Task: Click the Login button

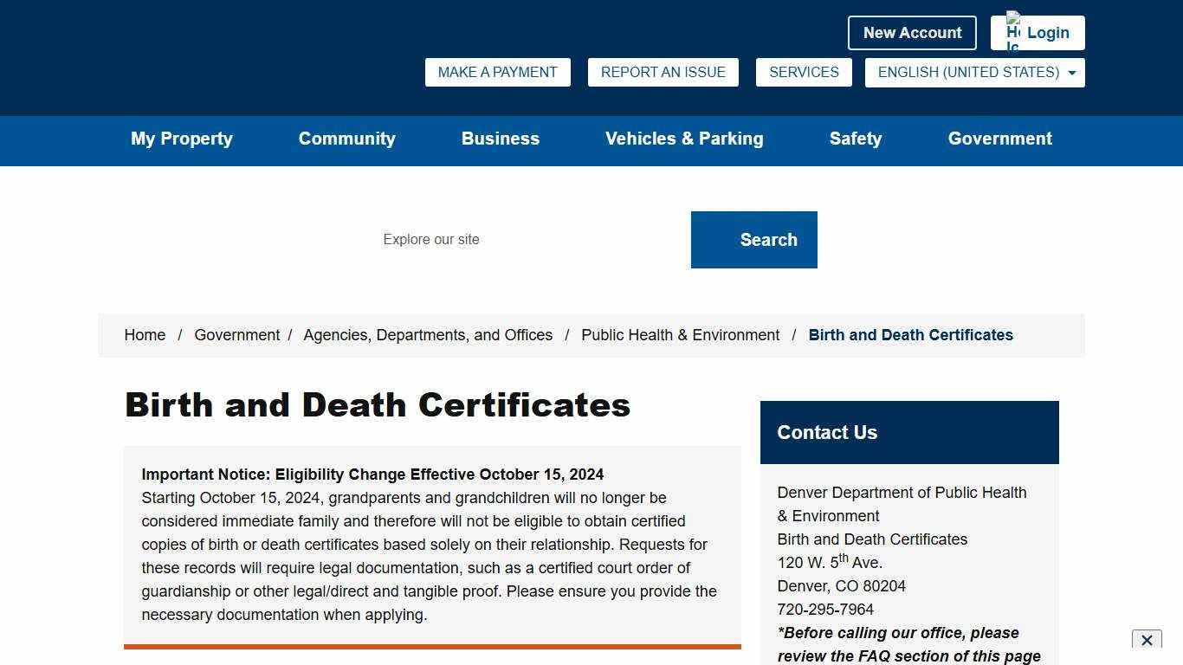Action: [1049, 33]
